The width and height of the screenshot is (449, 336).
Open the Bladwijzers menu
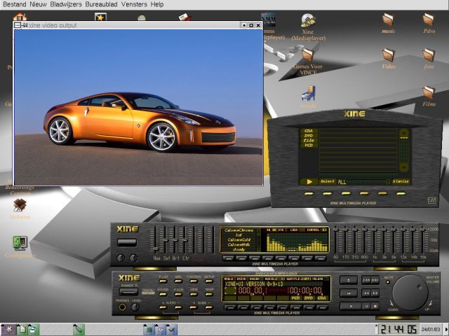tap(66, 4)
